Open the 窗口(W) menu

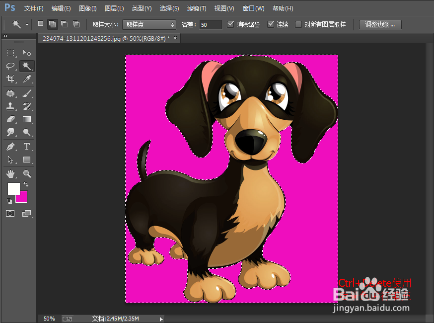click(253, 8)
